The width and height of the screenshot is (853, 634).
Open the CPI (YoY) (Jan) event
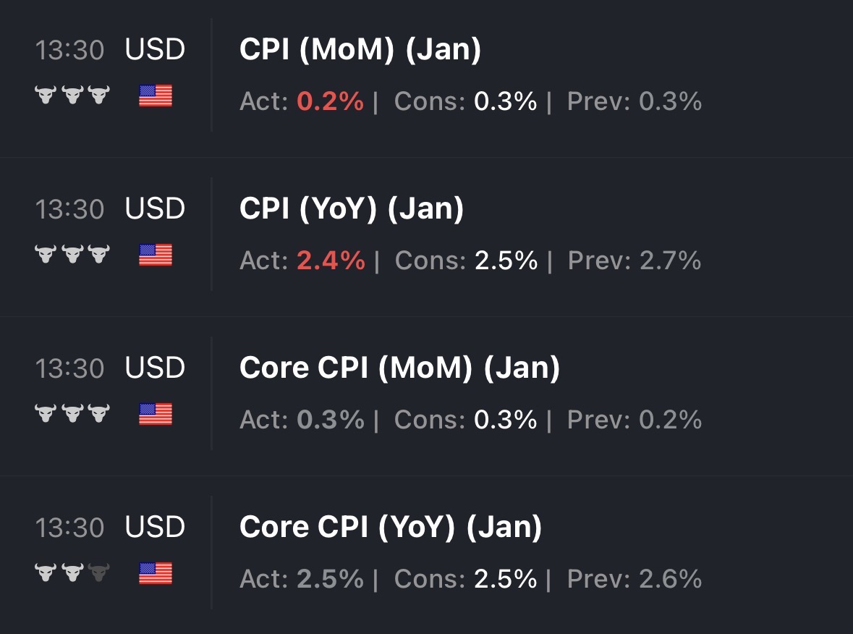(x=352, y=209)
